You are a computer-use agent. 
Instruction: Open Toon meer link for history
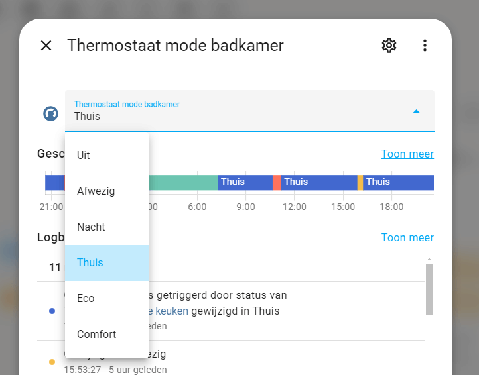coord(407,154)
